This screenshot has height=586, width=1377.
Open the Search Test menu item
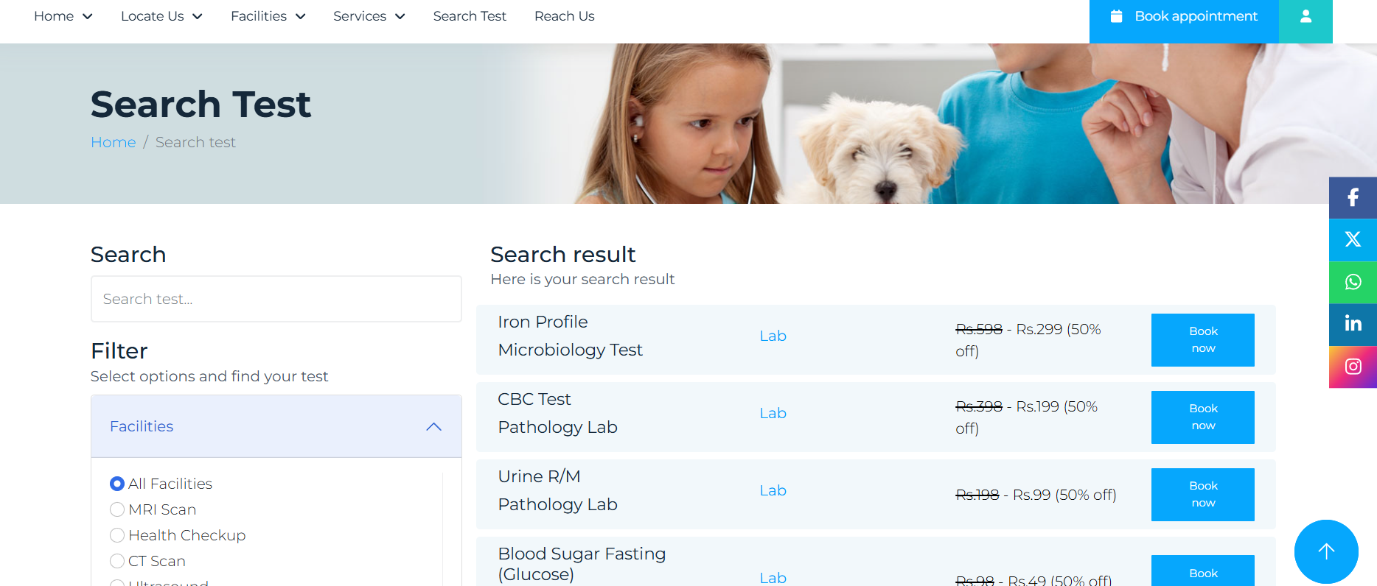coord(470,16)
